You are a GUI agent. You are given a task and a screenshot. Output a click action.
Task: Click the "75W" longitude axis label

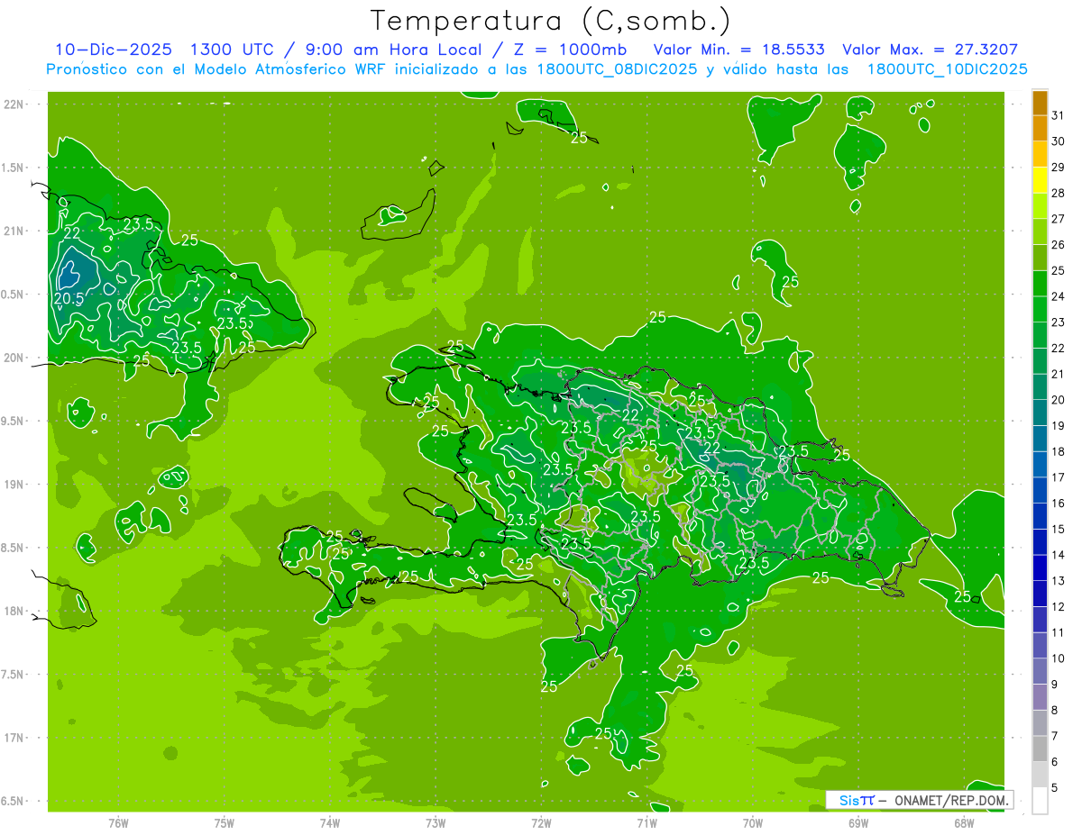(225, 823)
